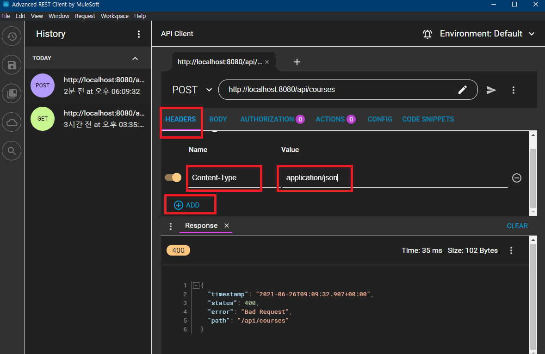545x354 pixels.
Task: Open the Projects sidebar icon
Action: point(12,93)
